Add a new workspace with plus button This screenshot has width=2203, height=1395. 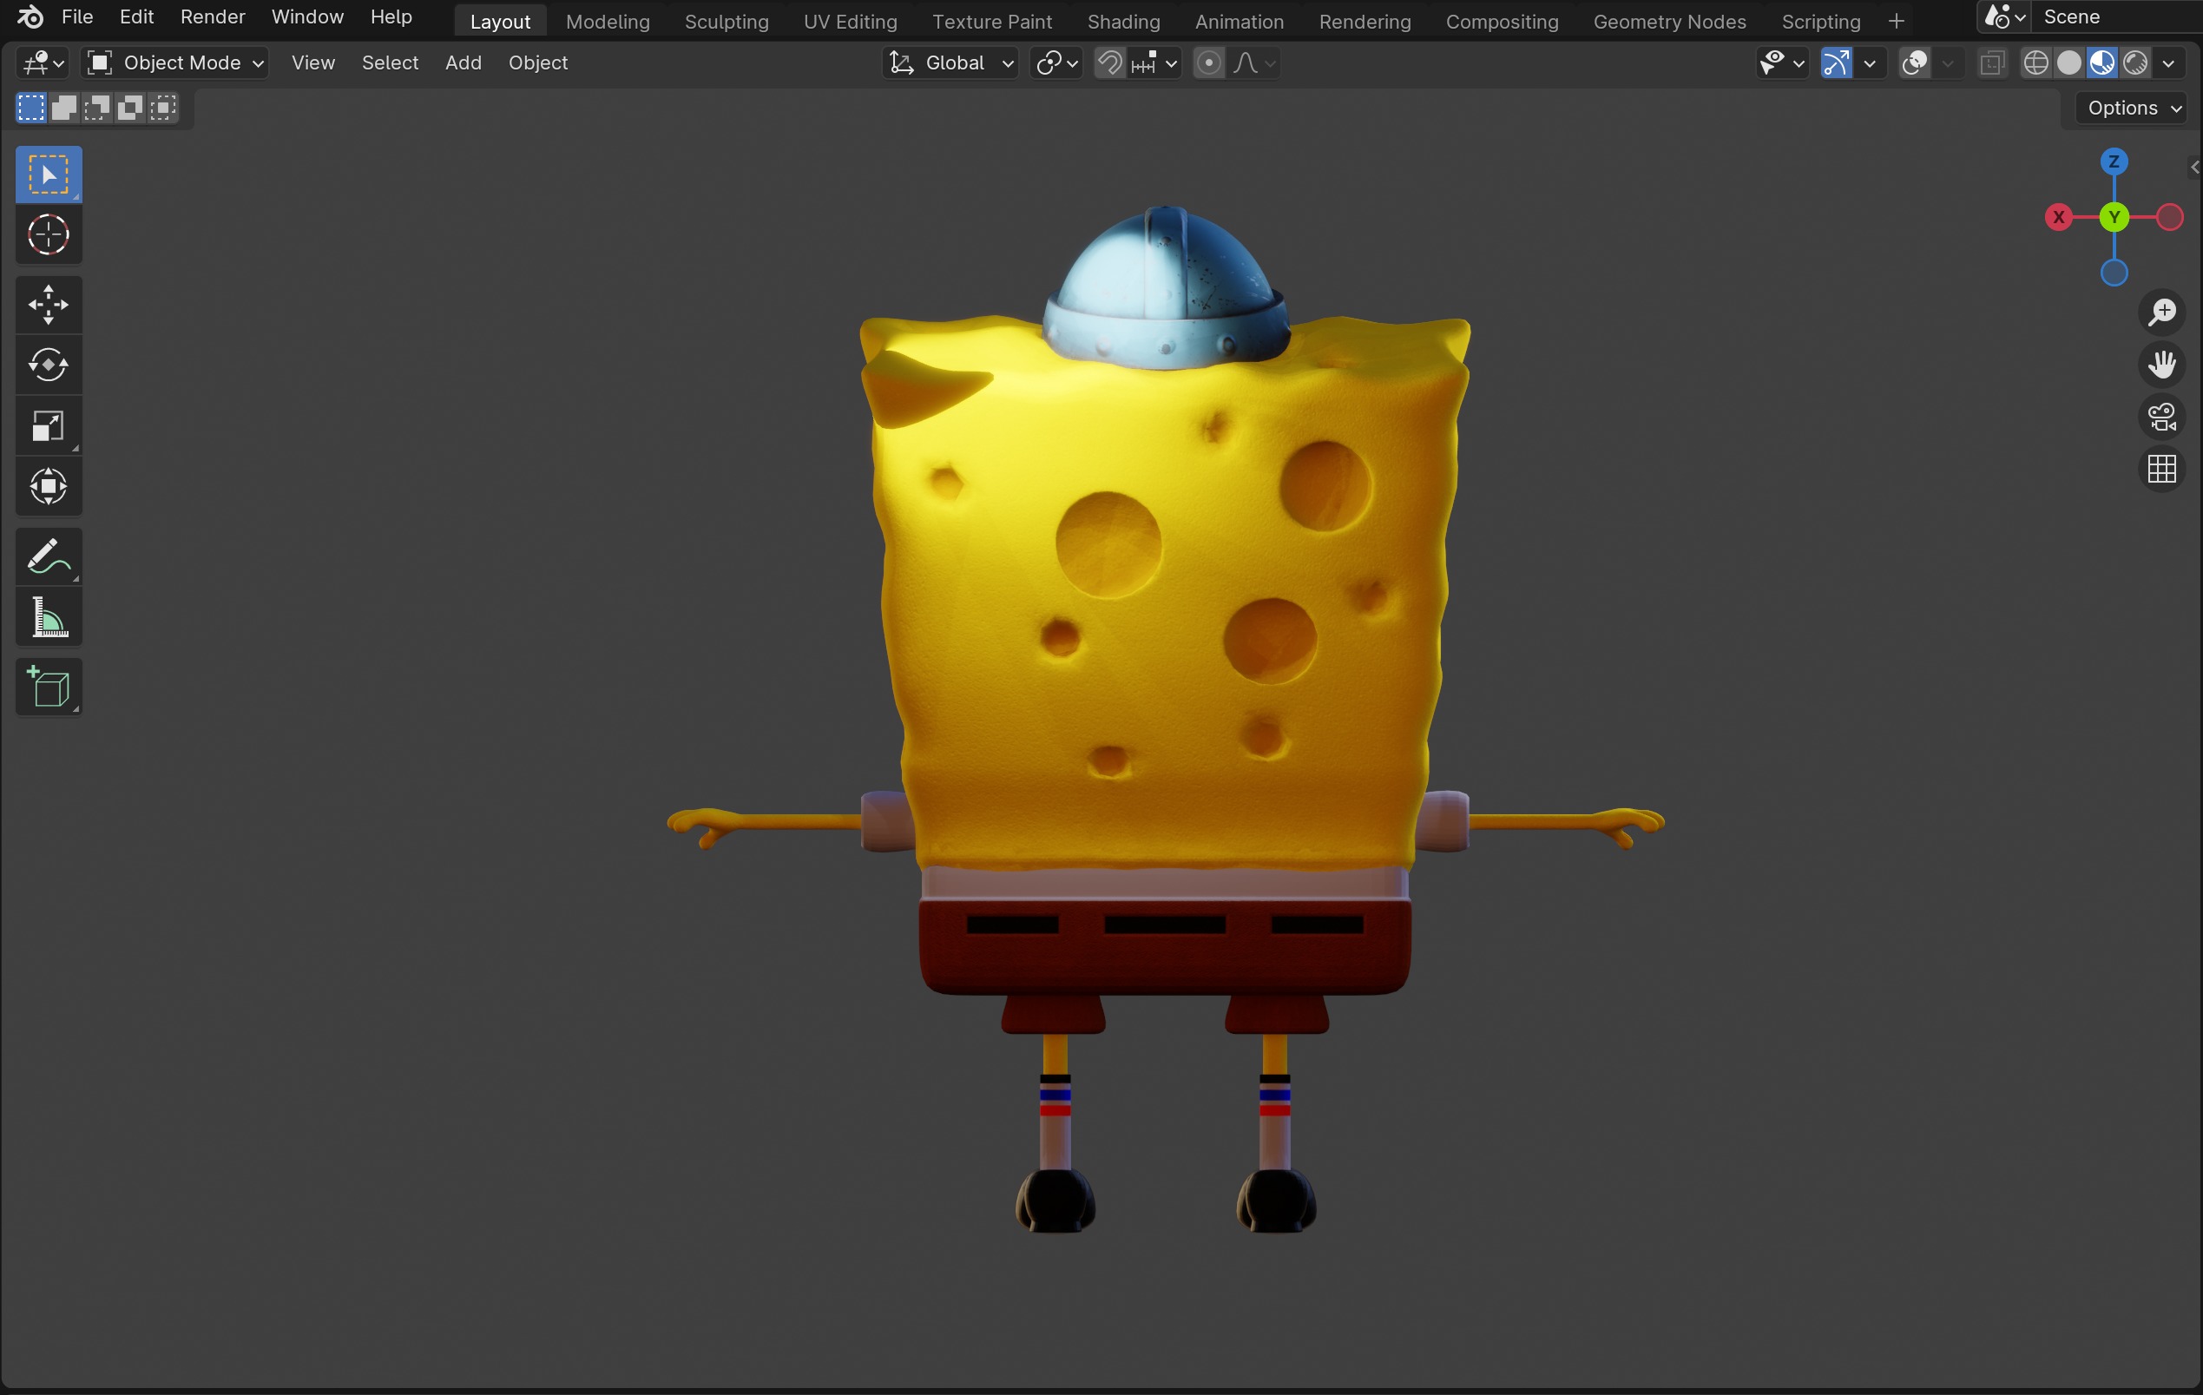[1896, 21]
